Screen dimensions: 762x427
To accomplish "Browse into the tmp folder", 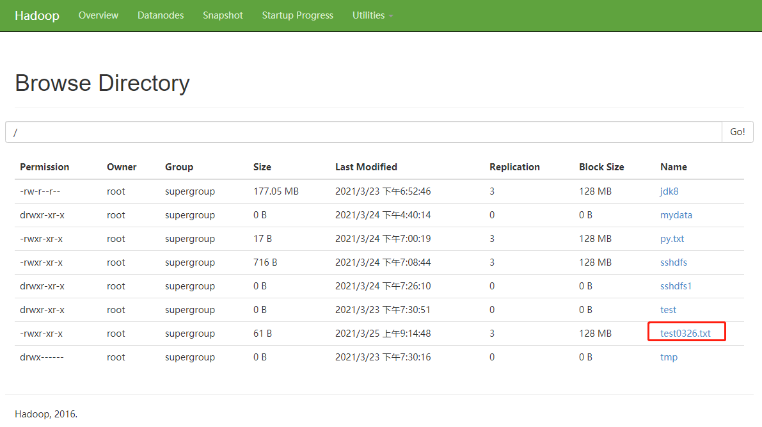I will (x=669, y=357).
